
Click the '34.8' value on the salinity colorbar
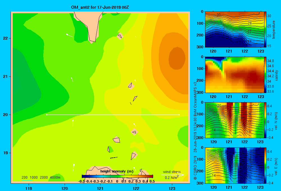point(270,61)
